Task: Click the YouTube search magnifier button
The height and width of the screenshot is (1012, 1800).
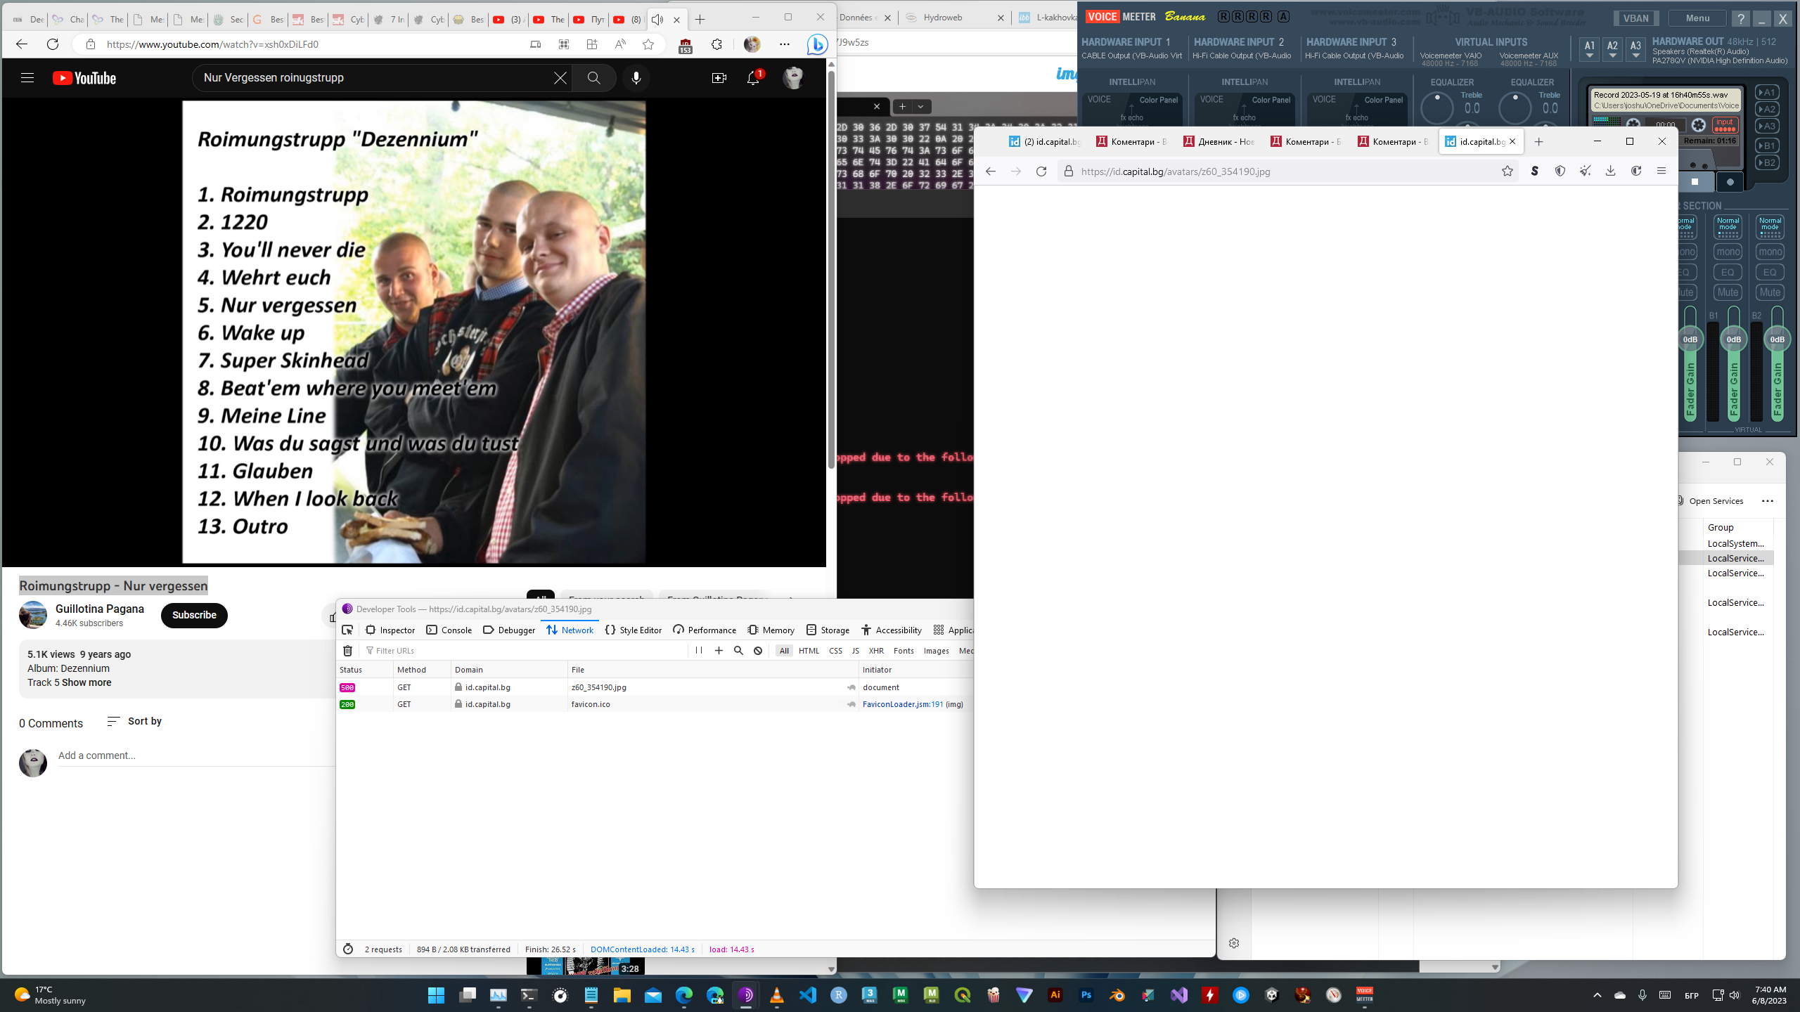Action: coord(594,78)
